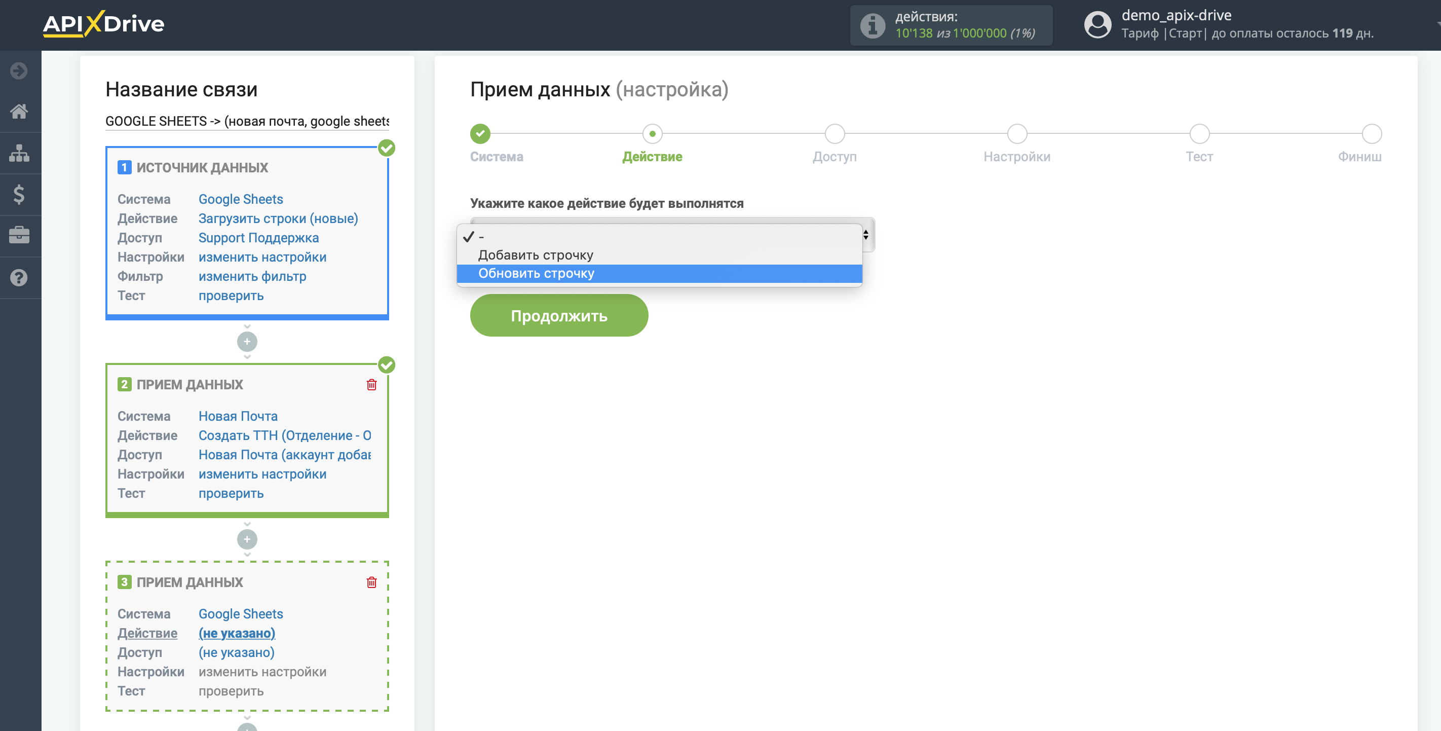Open Google Sheets link in block 3
This screenshot has width=1441, height=731.
click(241, 614)
